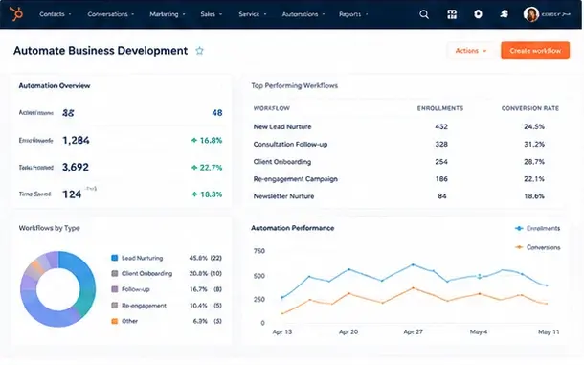Click the Enrollments legend marker
The image size is (584, 365).
tap(519, 228)
